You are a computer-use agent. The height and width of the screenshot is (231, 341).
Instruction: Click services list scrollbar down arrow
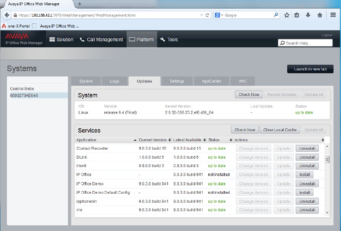pos(327,213)
